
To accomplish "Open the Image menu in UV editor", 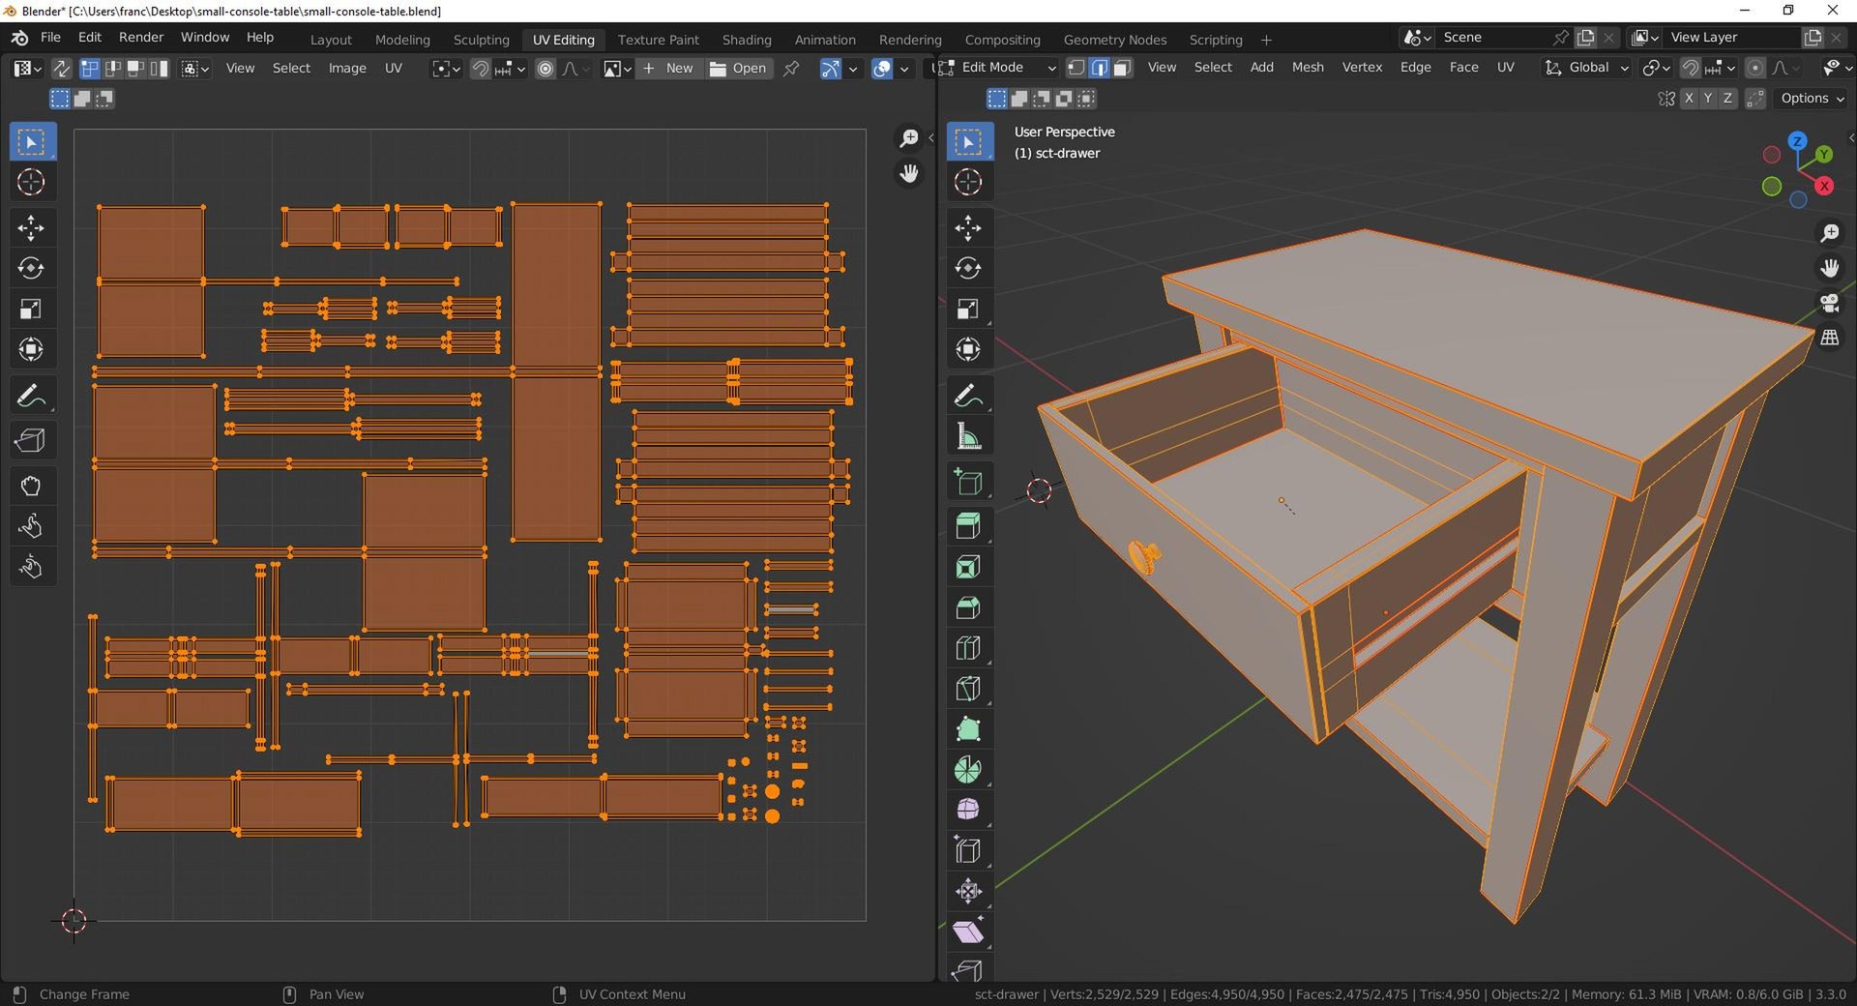I will (347, 68).
